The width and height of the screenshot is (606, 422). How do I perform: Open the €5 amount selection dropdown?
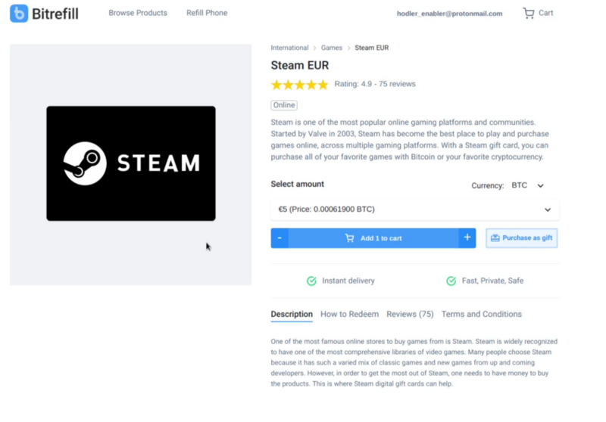tap(415, 209)
